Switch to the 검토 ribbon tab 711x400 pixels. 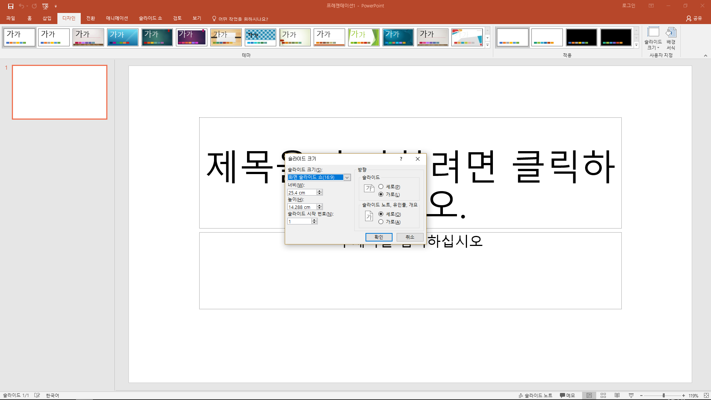[x=177, y=18]
